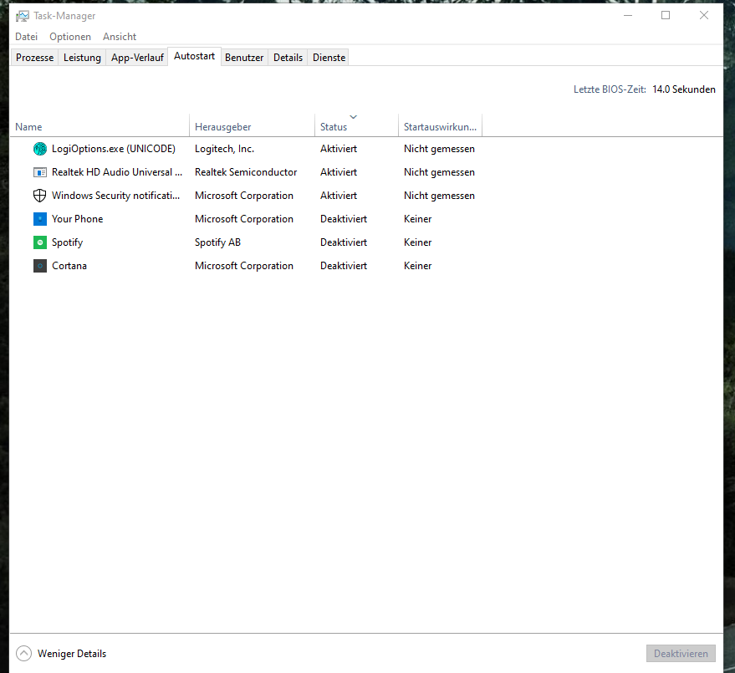The height and width of the screenshot is (673, 735).
Task: Click Nicht gemessen in the Realtek row
Action: click(439, 172)
